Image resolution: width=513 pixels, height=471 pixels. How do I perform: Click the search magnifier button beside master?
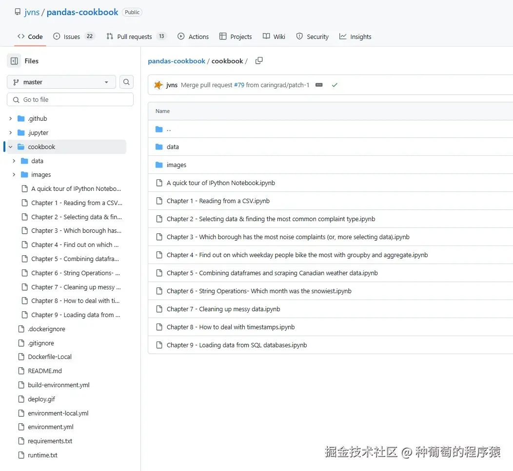pyautogui.click(x=126, y=82)
